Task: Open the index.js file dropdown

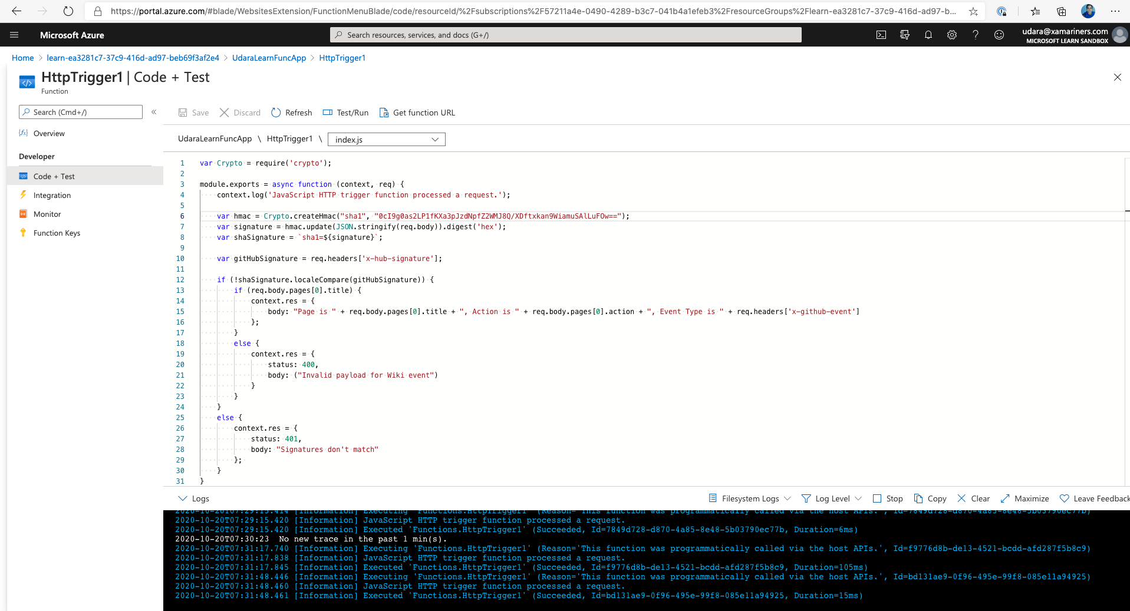Action: tap(387, 140)
